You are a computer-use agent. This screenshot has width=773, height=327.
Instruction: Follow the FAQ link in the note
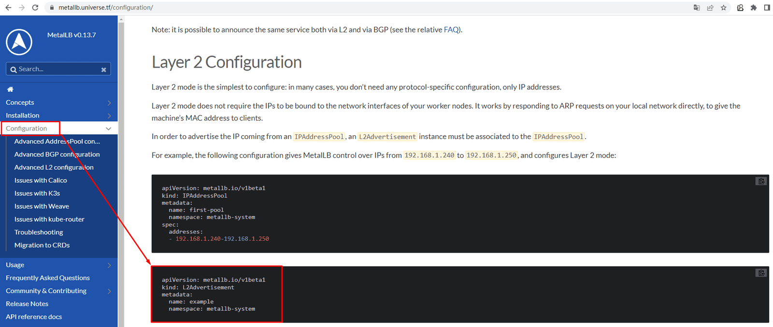(451, 30)
